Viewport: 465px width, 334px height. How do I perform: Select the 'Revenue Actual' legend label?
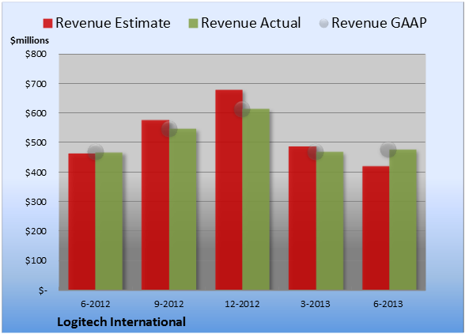(251, 23)
